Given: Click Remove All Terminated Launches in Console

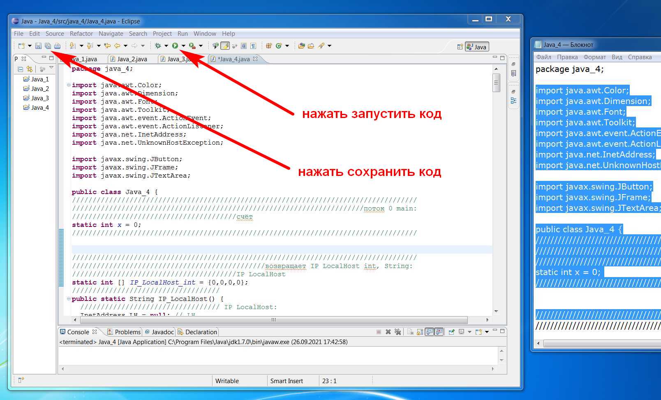Looking at the screenshot, I should (x=398, y=332).
